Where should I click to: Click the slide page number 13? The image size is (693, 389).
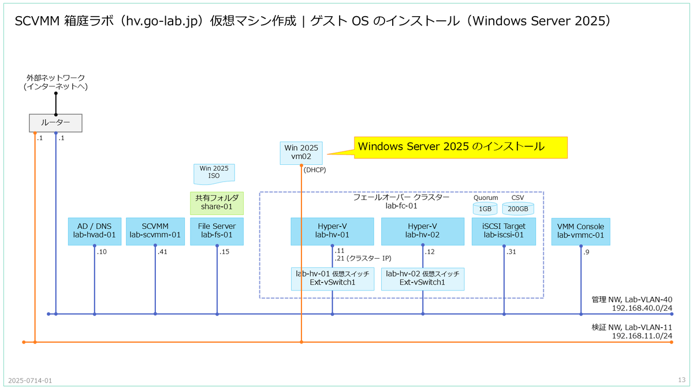(x=681, y=380)
